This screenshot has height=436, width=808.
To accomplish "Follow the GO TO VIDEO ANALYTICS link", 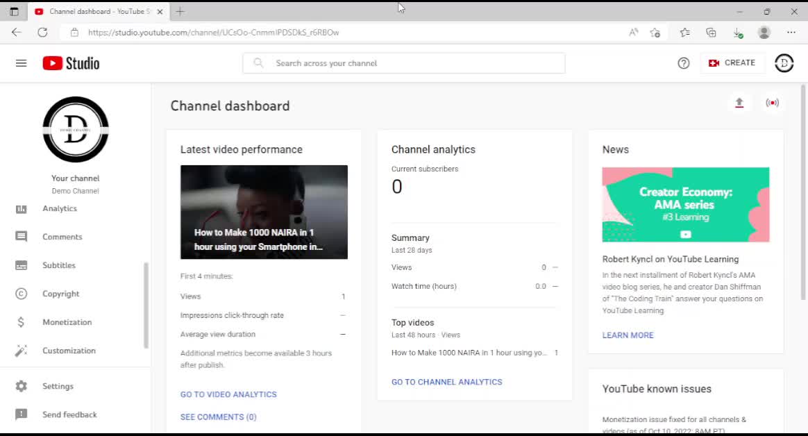I will (228, 394).
